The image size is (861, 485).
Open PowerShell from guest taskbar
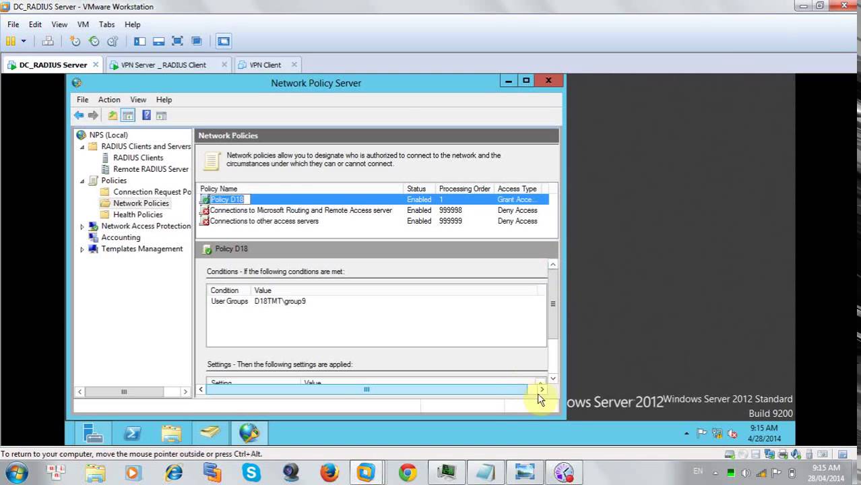(132, 433)
